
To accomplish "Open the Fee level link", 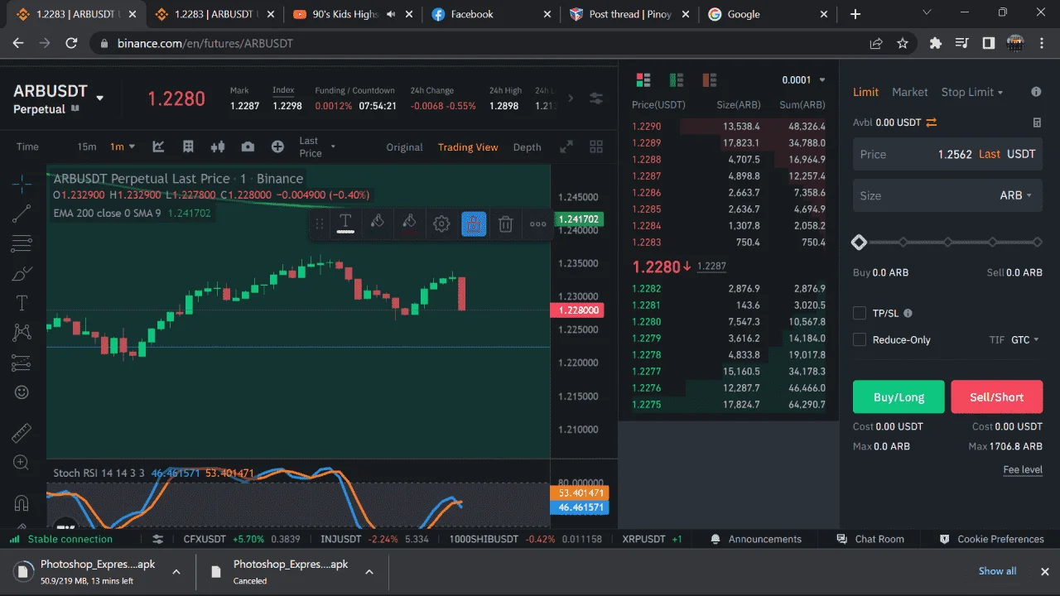I will (x=1023, y=470).
